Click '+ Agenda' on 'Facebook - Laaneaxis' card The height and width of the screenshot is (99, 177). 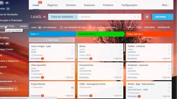[x=166, y=77]
